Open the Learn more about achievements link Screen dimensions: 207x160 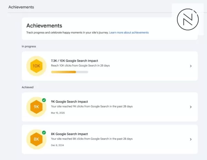(x=129, y=32)
